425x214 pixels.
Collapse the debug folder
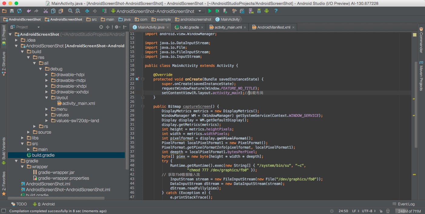(41, 69)
